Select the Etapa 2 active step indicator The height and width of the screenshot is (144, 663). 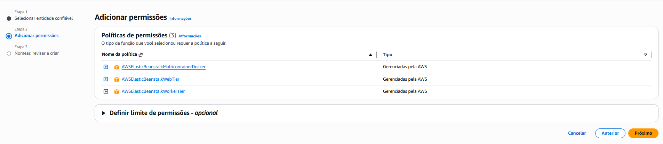point(9,36)
